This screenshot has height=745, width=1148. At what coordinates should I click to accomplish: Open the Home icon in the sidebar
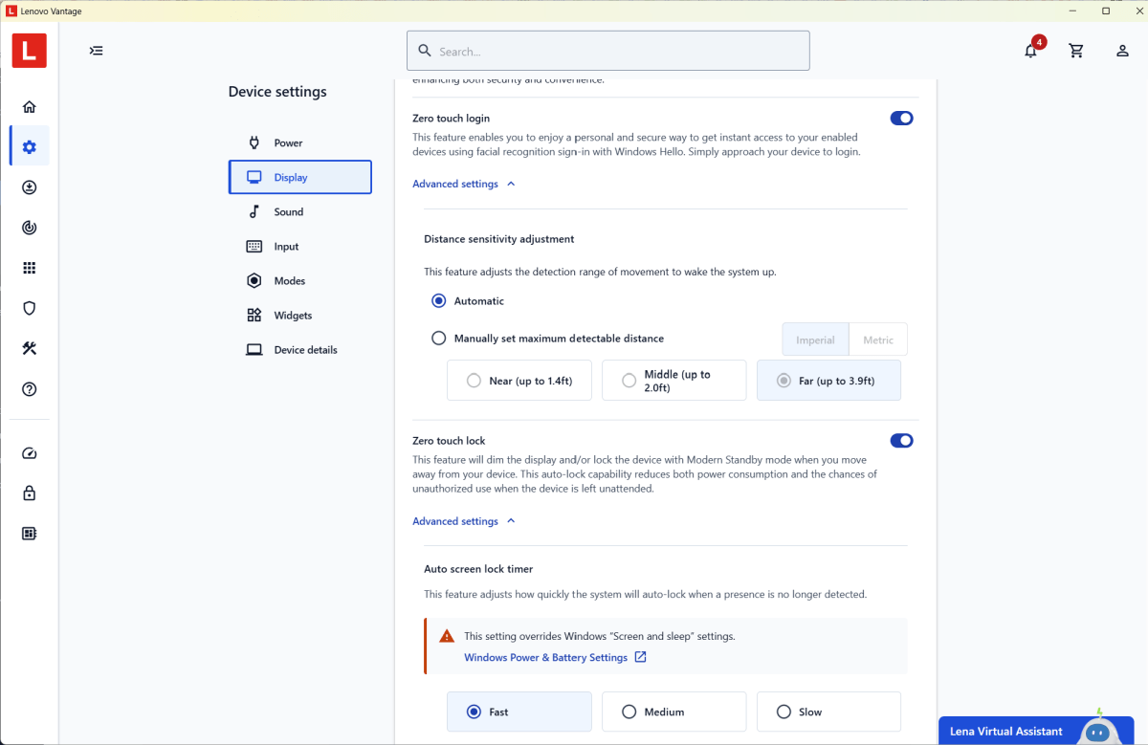pos(29,107)
